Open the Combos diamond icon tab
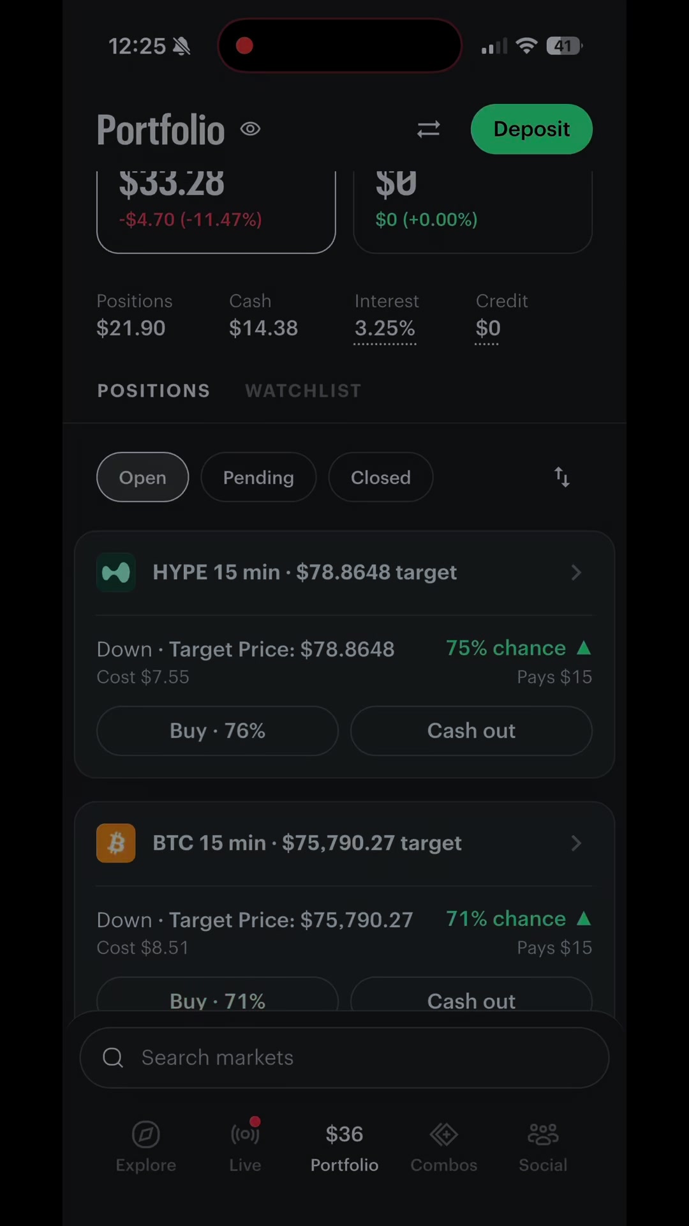689x1226 pixels. 444,1147
